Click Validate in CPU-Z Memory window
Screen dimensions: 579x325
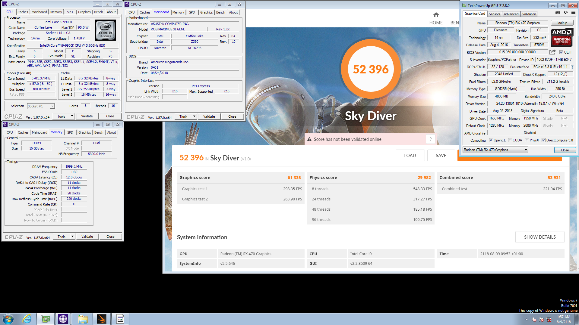click(x=87, y=237)
